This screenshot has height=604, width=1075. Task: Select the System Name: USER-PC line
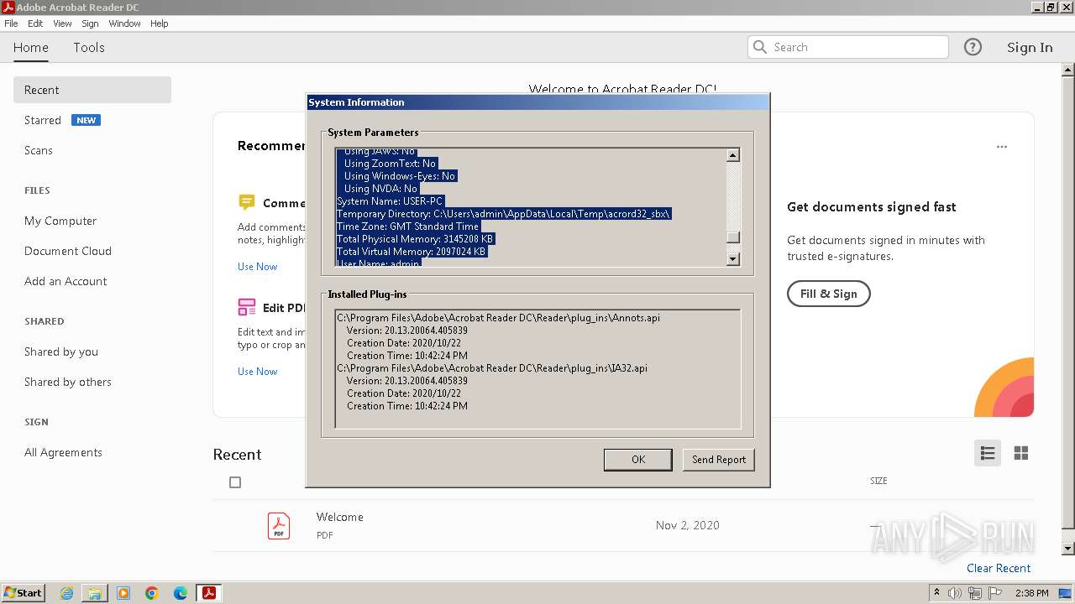coord(390,201)
